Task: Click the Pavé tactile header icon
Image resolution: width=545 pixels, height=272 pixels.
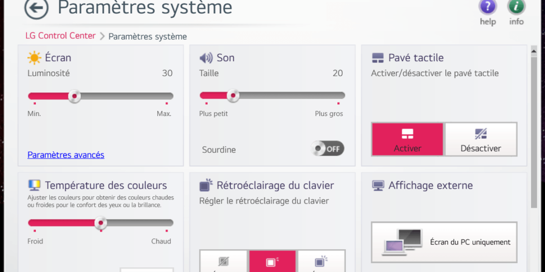Action: click(x=378, y=58)
